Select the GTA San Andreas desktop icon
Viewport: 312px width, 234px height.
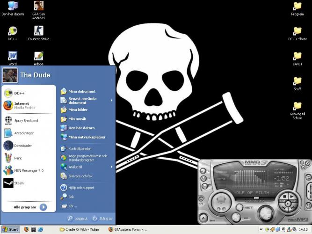click(38, 7)
